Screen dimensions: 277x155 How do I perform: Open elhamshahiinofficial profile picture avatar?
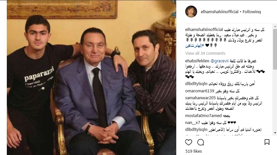191,12
